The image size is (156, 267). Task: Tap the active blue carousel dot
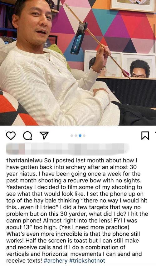point(80,136)
